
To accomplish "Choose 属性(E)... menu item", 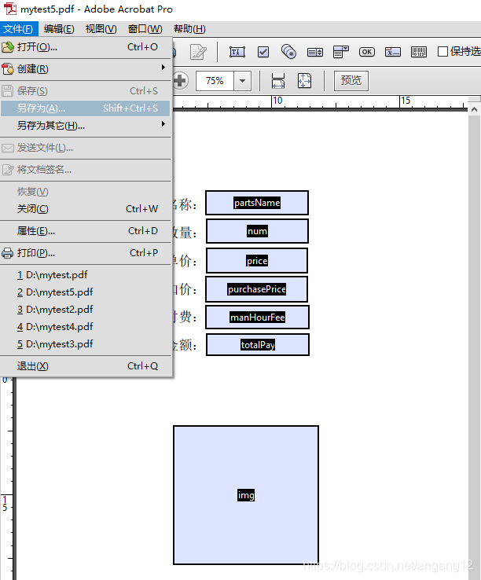I will pos(86,231).
